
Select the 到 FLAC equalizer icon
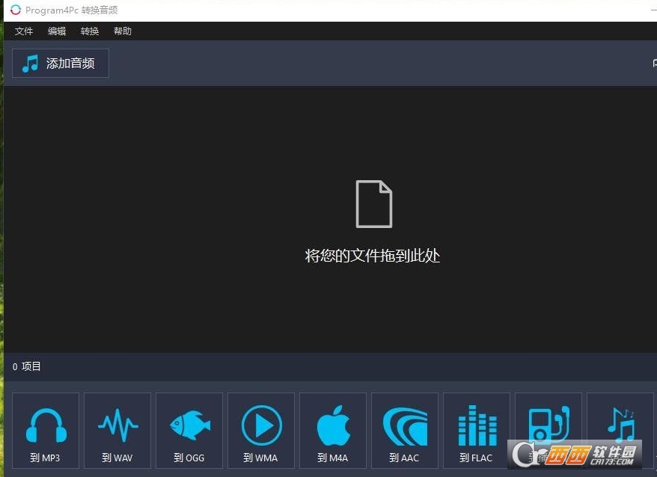[477, 425]
